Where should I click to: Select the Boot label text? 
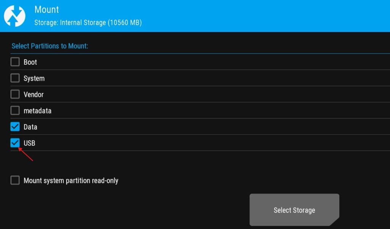pos(30,62)
